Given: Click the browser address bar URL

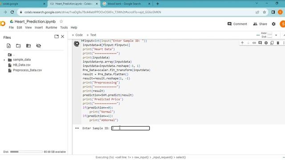Looking at the screenshot, I should tap(93, 12).
